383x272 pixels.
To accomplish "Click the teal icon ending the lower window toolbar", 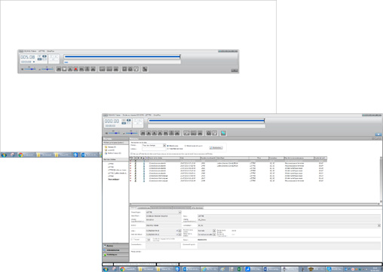I will (x=223, y=133).
